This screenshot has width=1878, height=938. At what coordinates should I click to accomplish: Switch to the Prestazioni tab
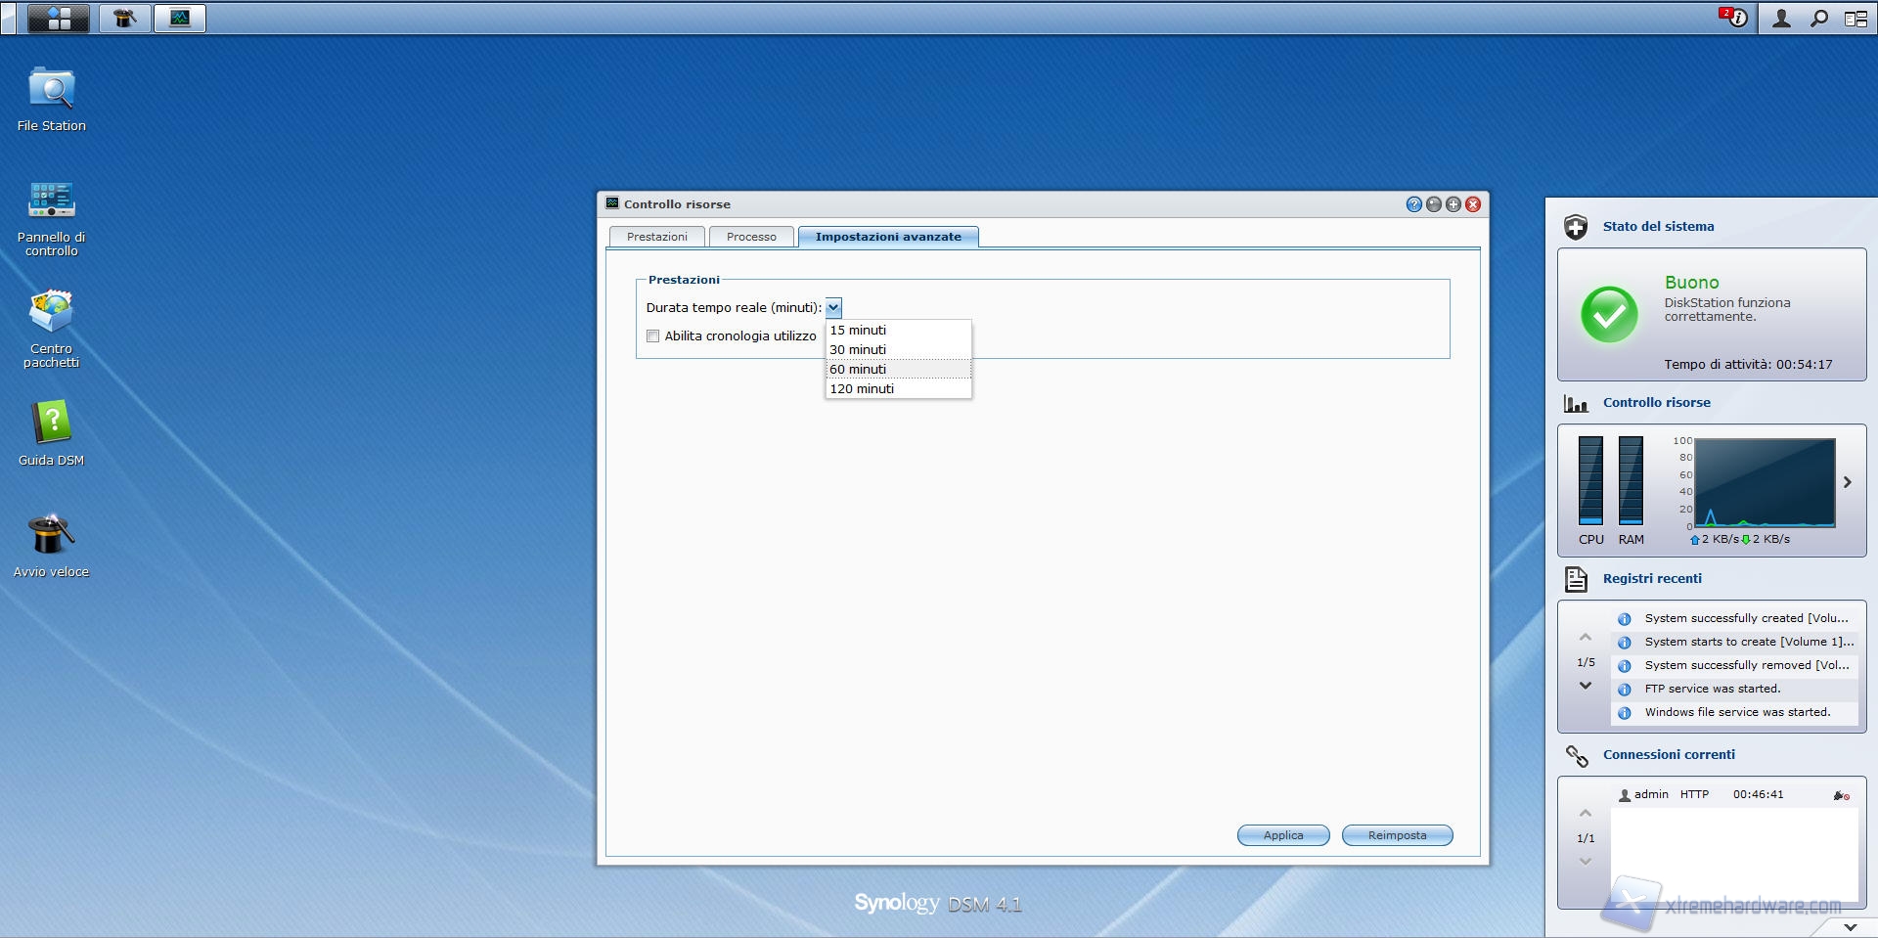click(656, 237)
